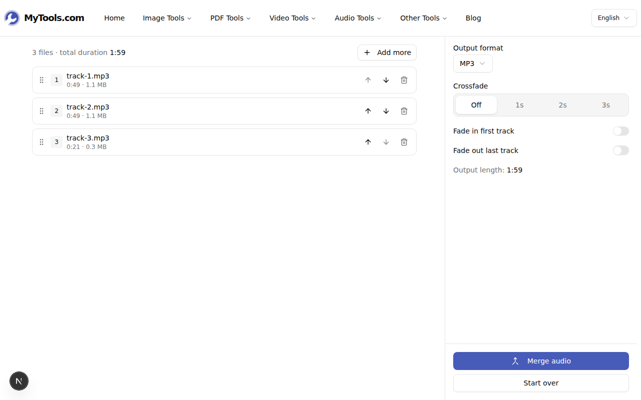The image size is (641, 400).
Task: Go to the Blog page
Action: pyautogui.click(x=473, y=18)
